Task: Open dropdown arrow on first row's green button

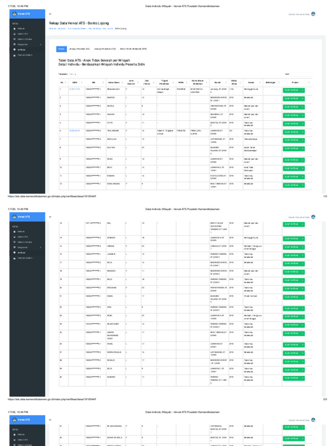Action: [x=303, y=91]
